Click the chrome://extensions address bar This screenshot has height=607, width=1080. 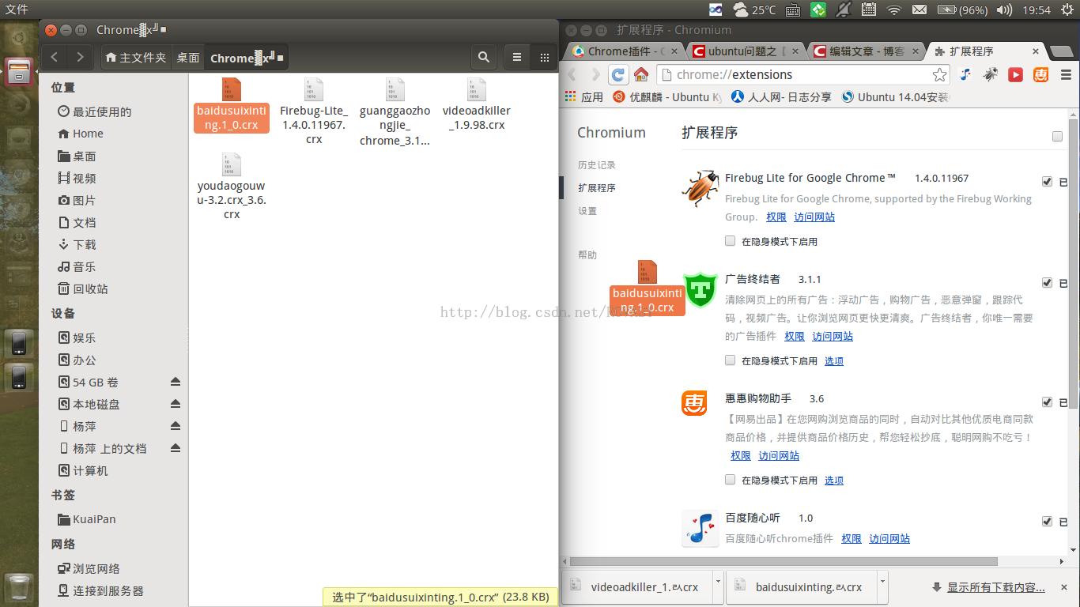(803, 74)
